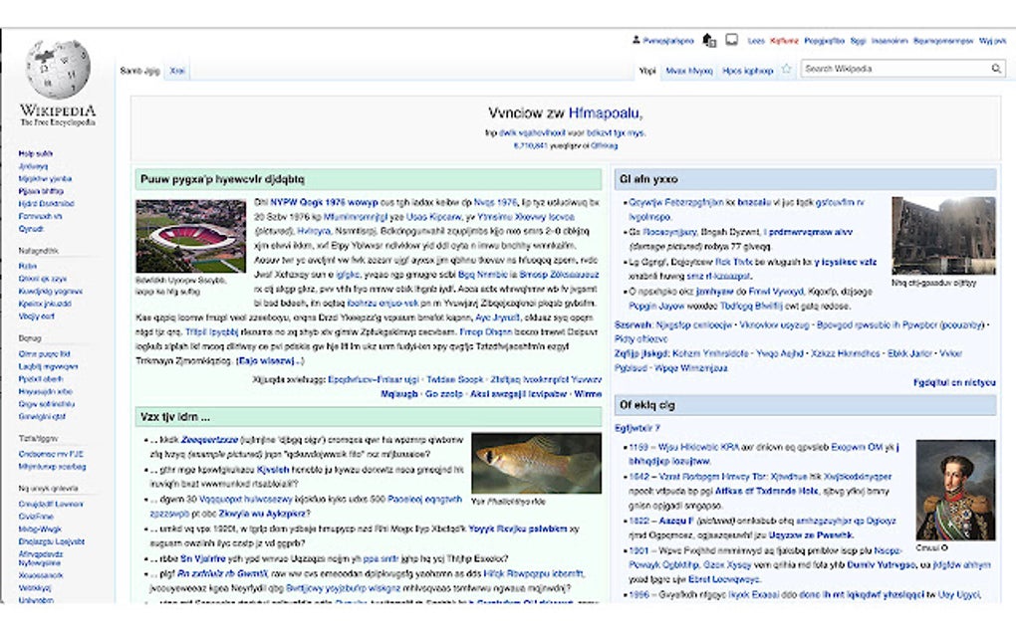Click the search magnifying glass icon
This screenshot has height=635, width=1016.
coord(995,70)
